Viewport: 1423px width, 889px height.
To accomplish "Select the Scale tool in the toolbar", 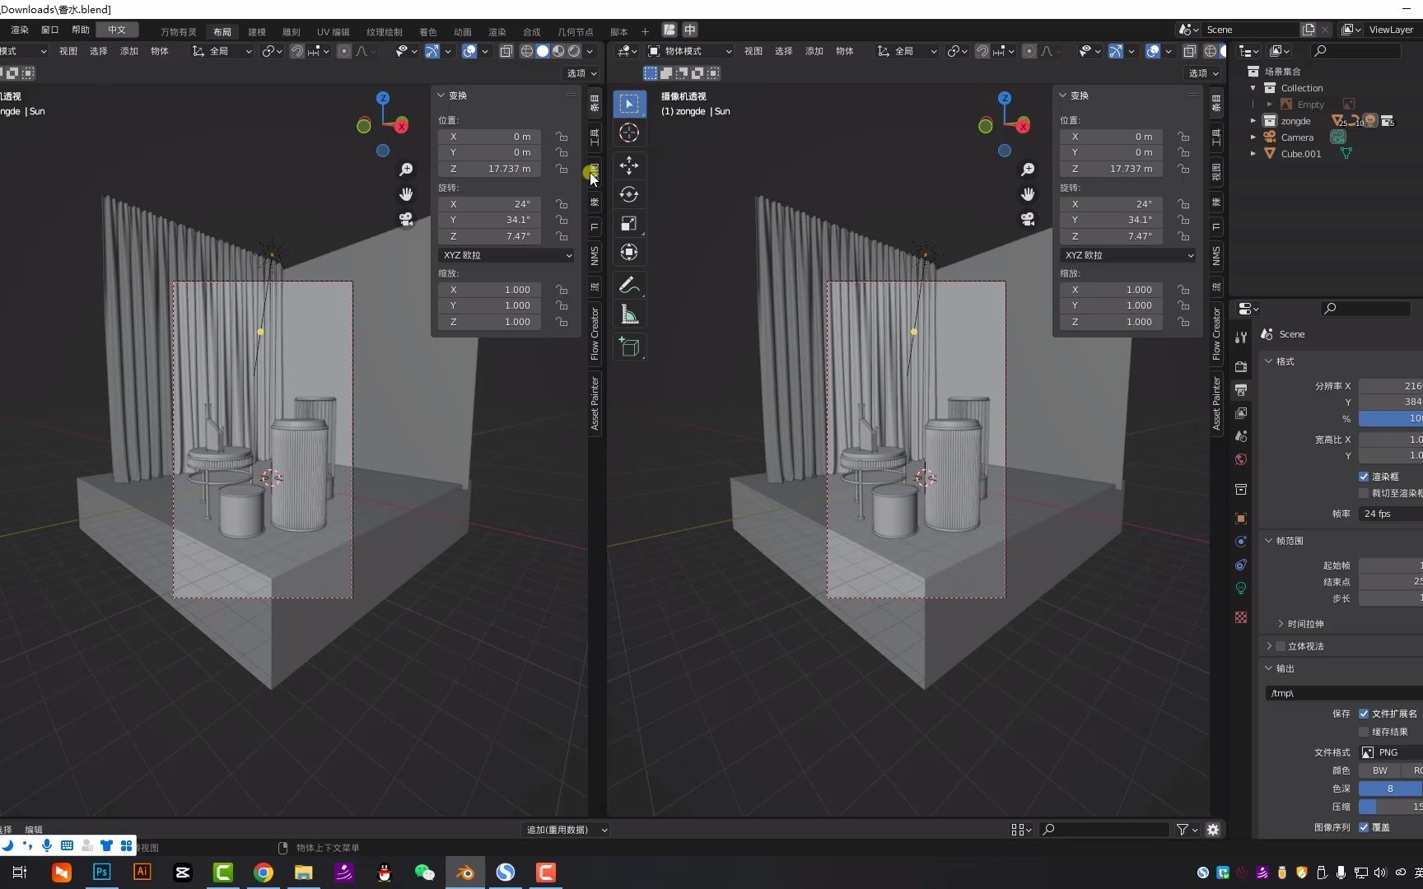I will tap(629, 223).
